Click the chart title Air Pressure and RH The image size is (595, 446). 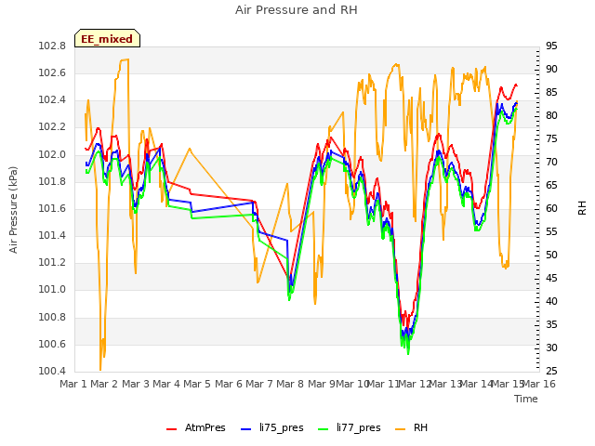click(297, 10)
